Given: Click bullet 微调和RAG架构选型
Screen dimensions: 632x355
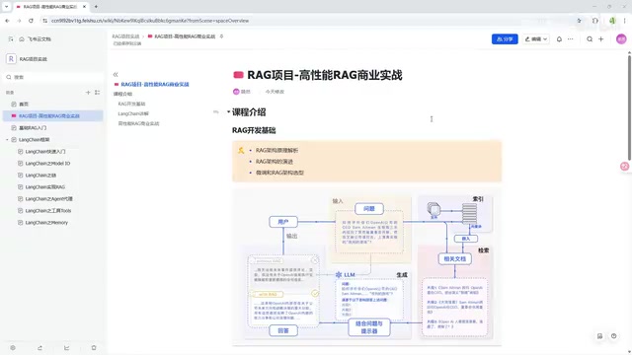Looking at the screenshot, I should point(279,173).
